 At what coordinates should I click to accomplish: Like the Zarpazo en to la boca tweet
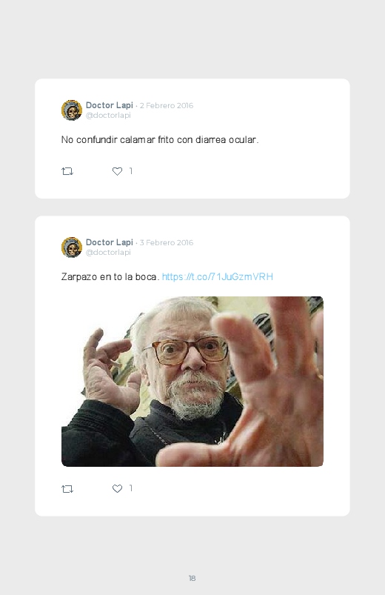pos(117,489)
